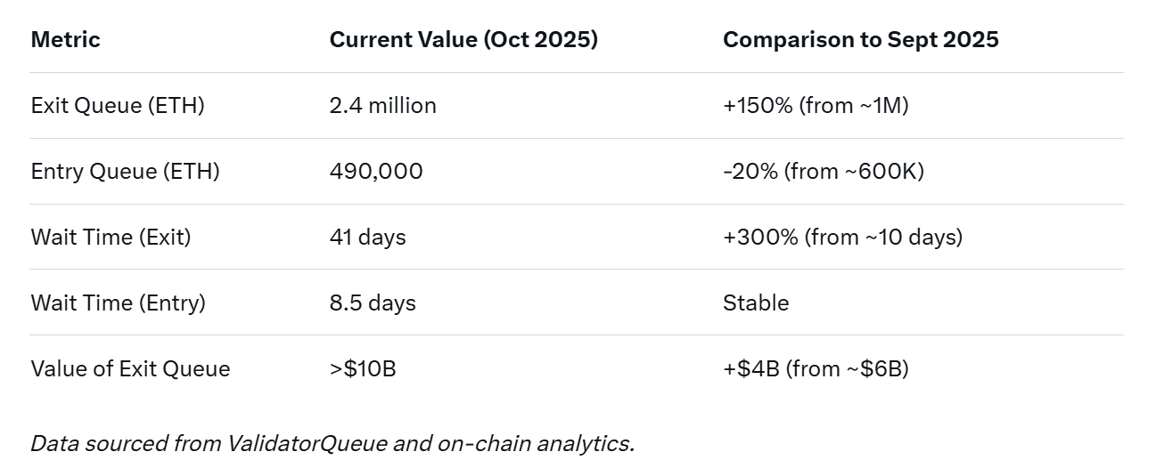
Task: Click the +$4B (from ~$6B) cell
Action: (x=816, y=369)
